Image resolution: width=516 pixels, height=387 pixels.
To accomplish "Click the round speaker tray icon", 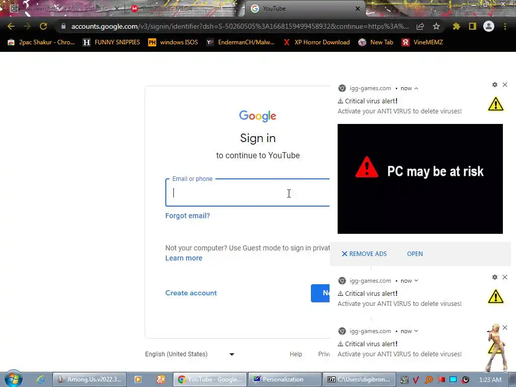I will coord(465,380).
